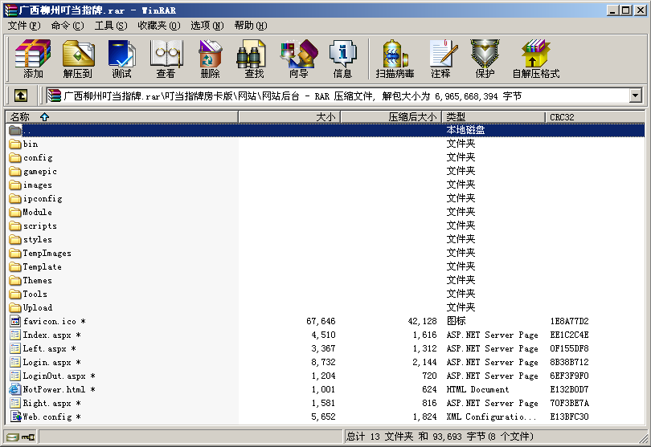
Task: Run the 测试 (Test) archive tool
Action: tap(121, 59)
